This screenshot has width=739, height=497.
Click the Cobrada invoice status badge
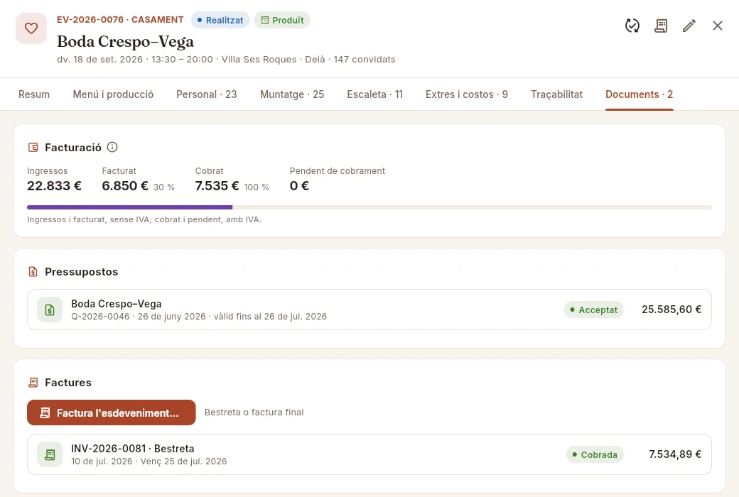[595, 454]
